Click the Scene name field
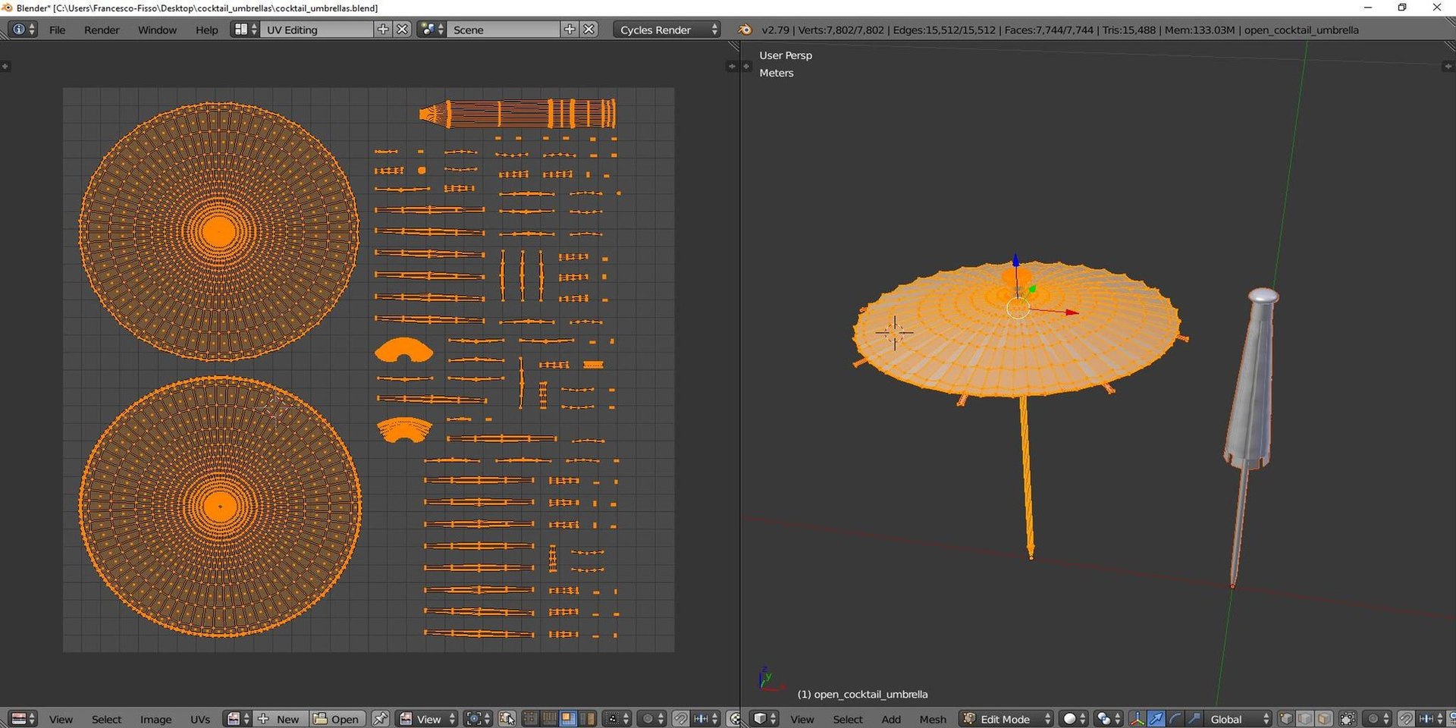 tap(504, 30)
